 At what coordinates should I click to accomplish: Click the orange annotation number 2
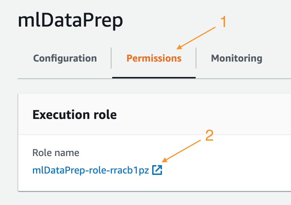pyautogui.click(x=209, y=135)
